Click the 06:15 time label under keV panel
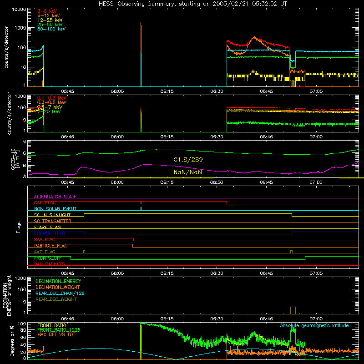Screen dimensions: 364x364 tap(167, 91)
